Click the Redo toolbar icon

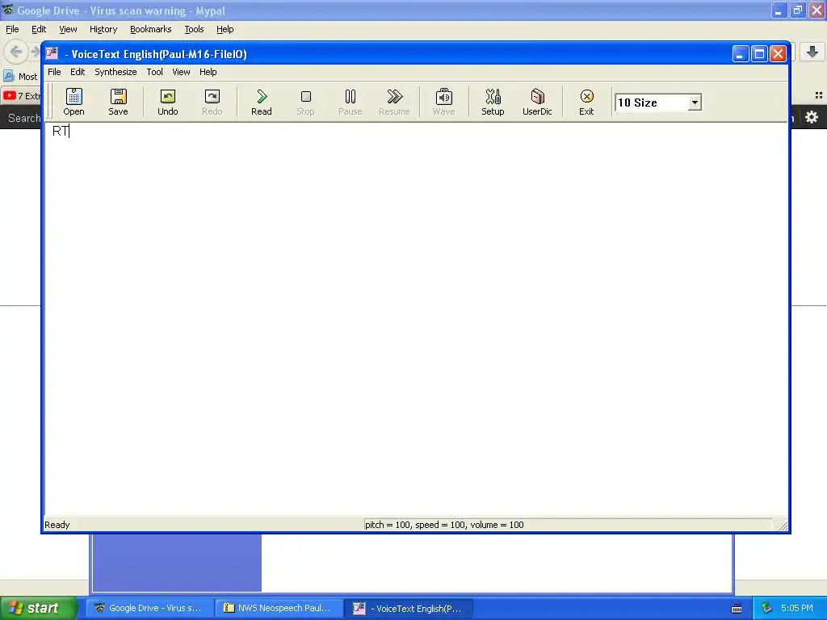coord(212,102)
